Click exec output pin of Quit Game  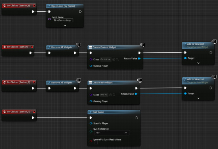[137, 118]
